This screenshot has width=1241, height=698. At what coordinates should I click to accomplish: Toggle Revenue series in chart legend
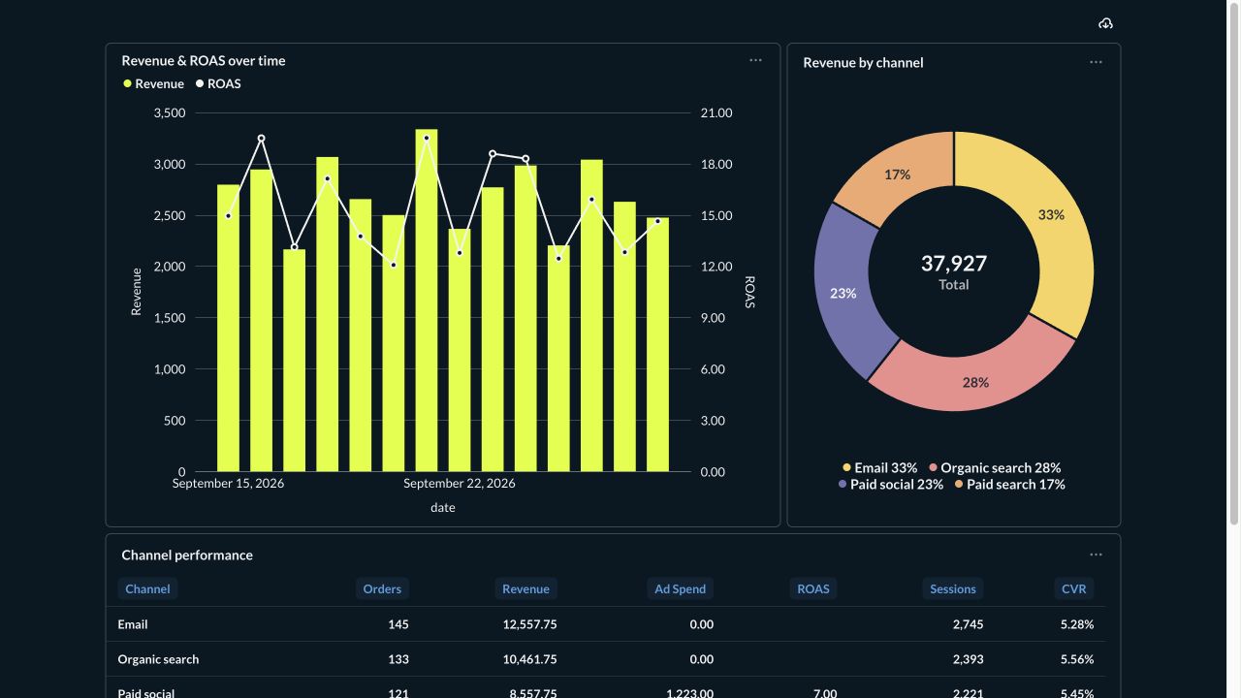[153, 83]
